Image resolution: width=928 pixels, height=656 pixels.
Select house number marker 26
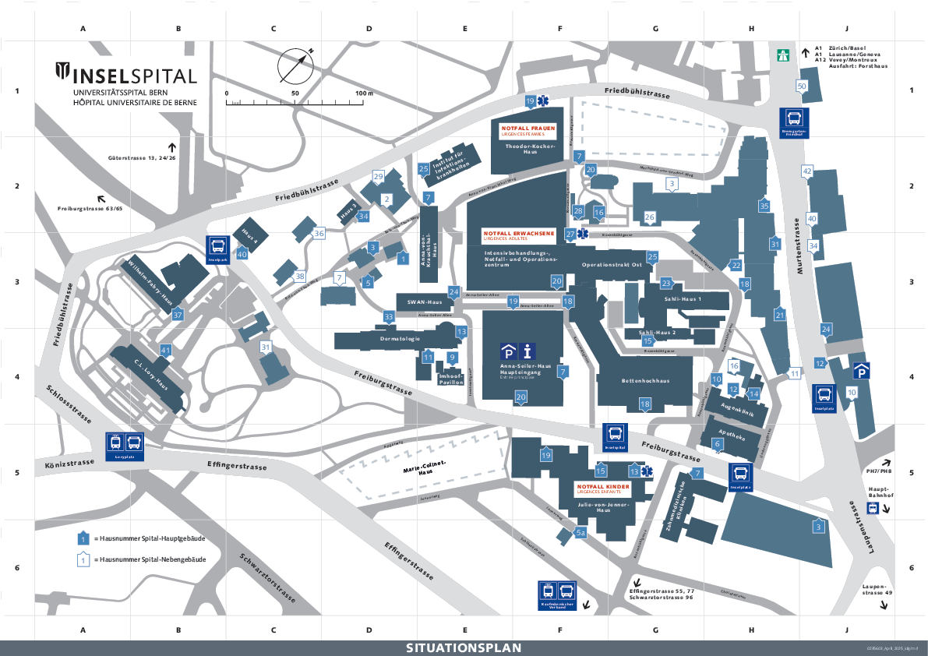(x=650, y=217)
